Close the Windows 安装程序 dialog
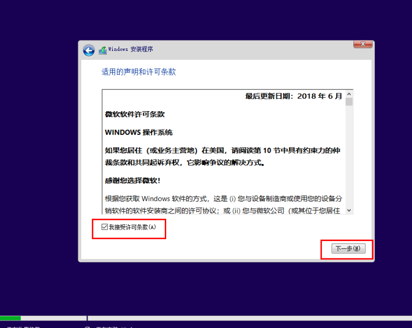Viewport: 412px width, 328px height. pos(363,44)
